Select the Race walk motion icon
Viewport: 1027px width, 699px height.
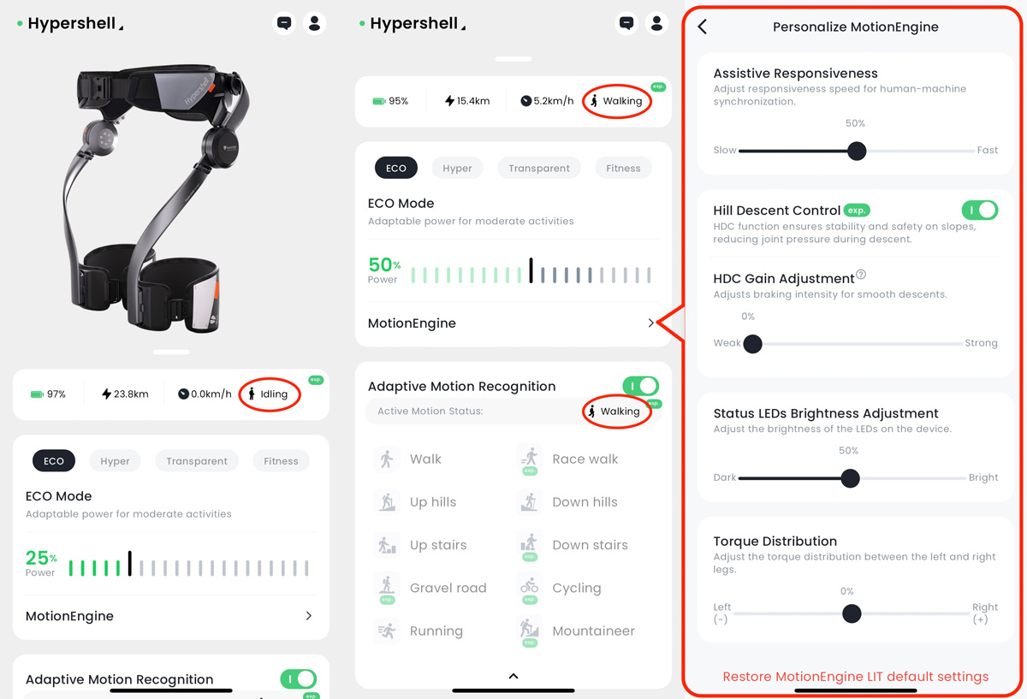coord(530,459)
